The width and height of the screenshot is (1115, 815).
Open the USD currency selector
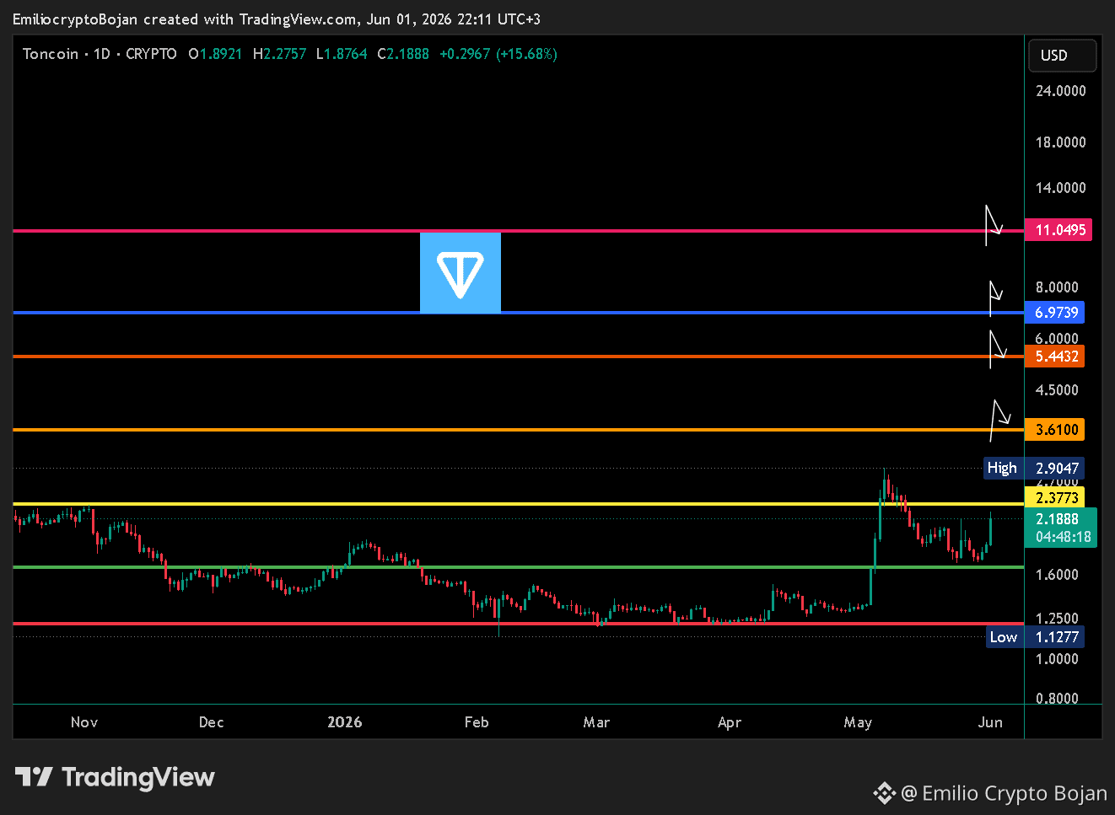point(1063,56)
